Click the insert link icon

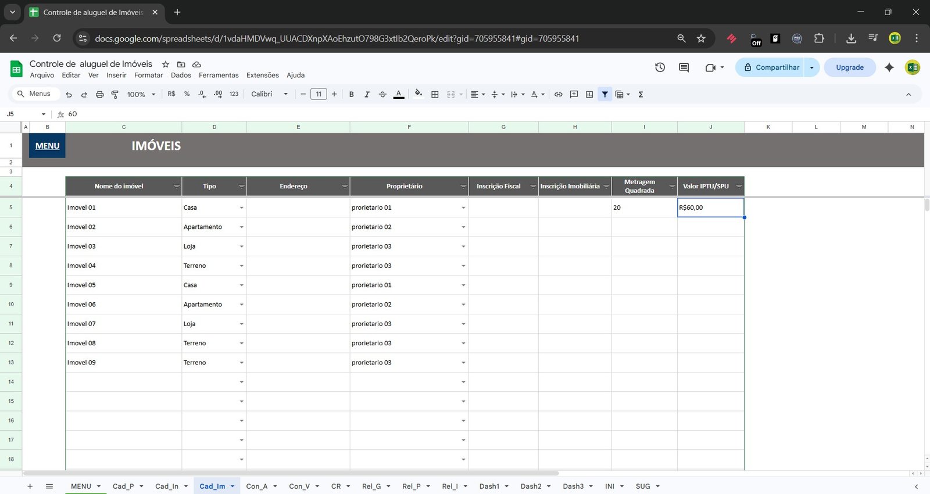(558, 94)
